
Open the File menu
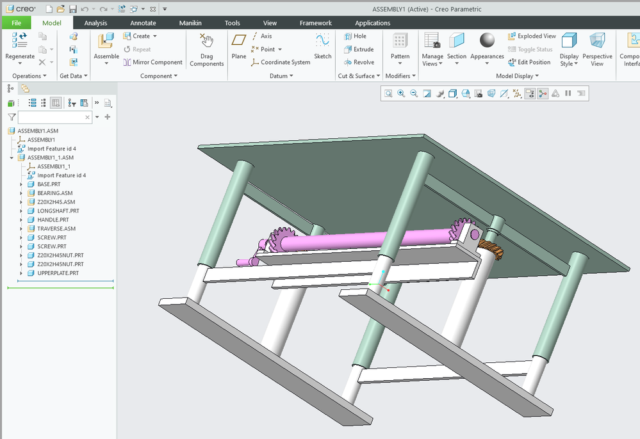(16, 23)
